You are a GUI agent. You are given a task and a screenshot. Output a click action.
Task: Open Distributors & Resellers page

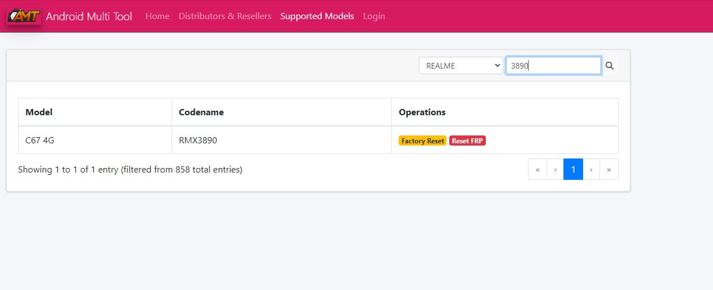click(x=225, y=16)
